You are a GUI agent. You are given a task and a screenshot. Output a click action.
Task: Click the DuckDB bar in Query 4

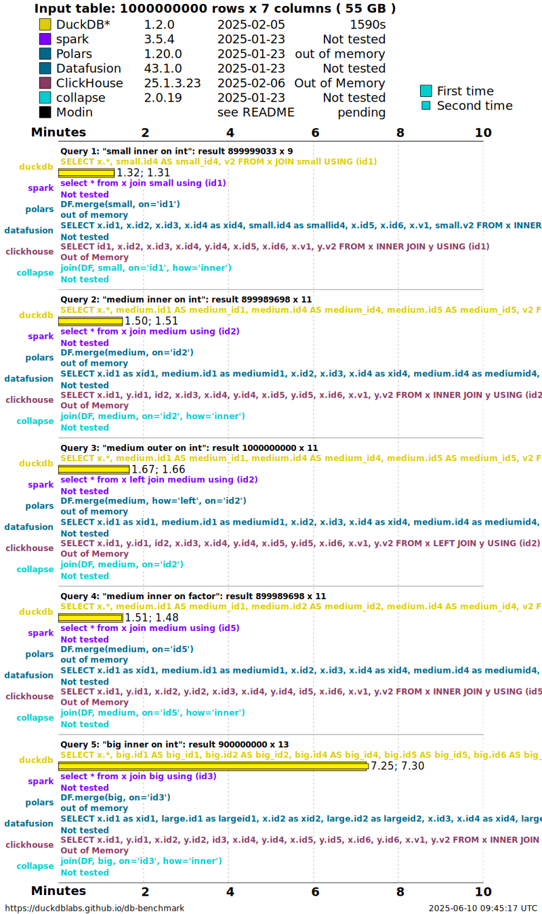coord(90,617)
